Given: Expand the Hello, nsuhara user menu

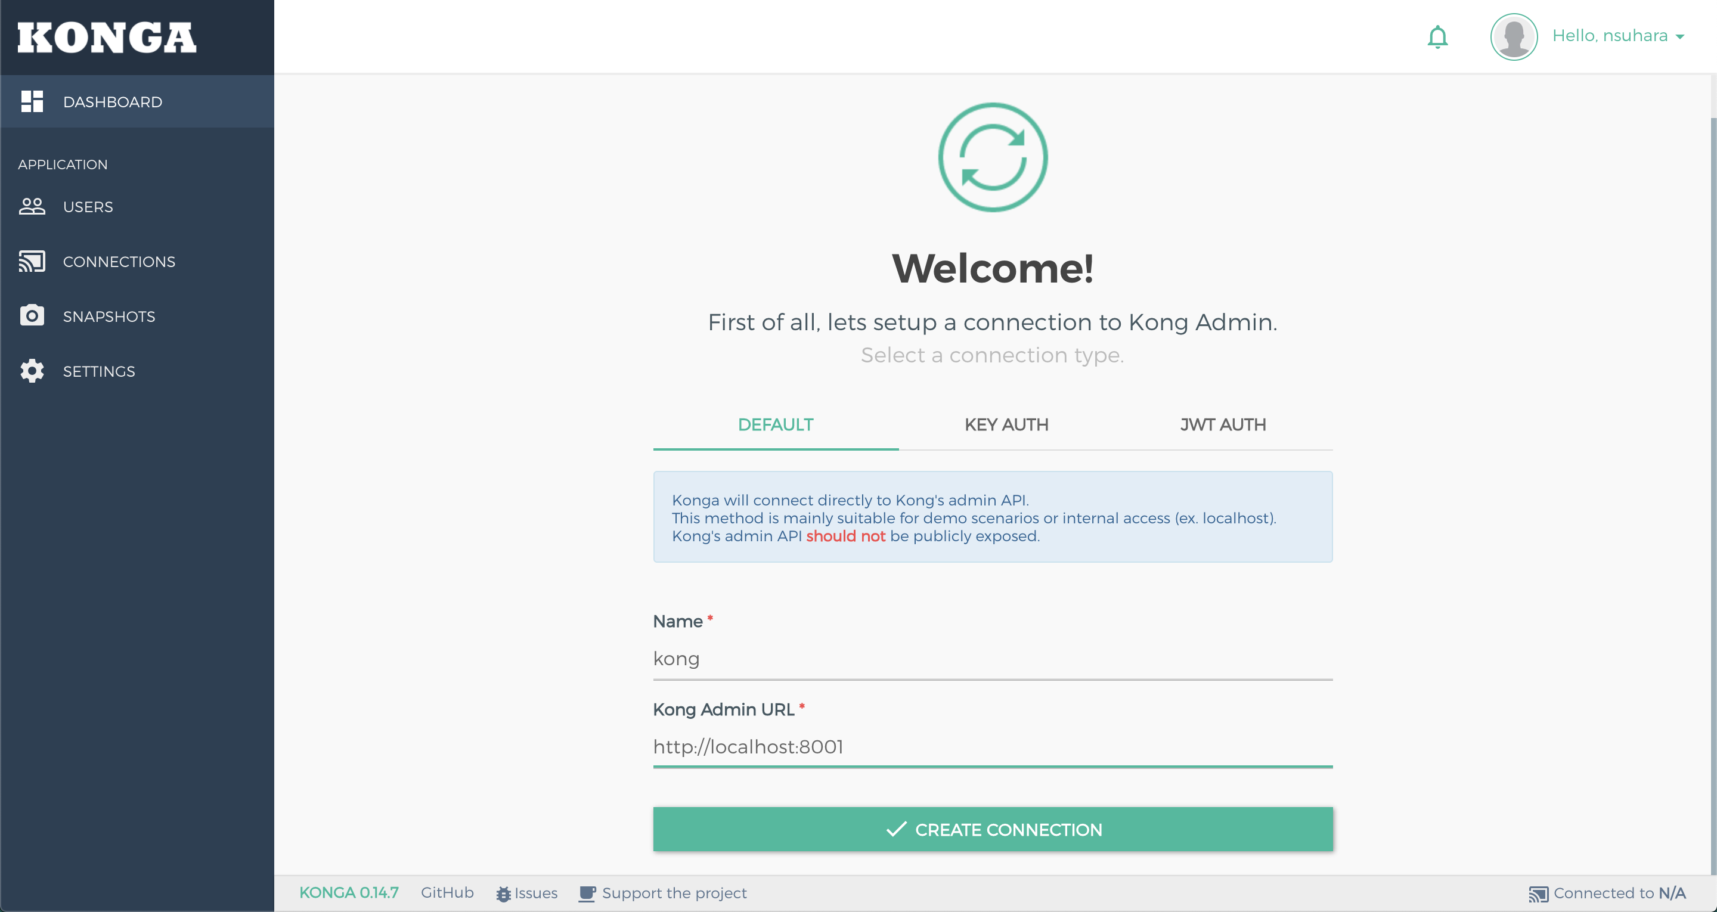Looking at the screenshot, I should (1617, 36).
